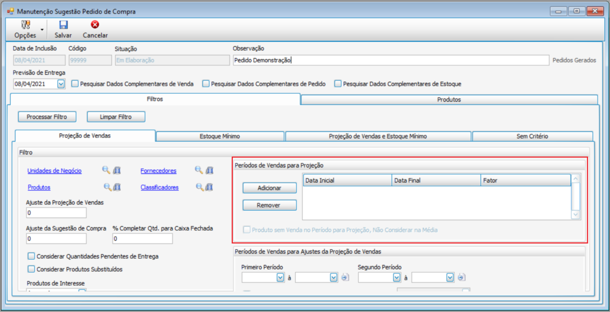Click the Fator column header

coord(525,181)
